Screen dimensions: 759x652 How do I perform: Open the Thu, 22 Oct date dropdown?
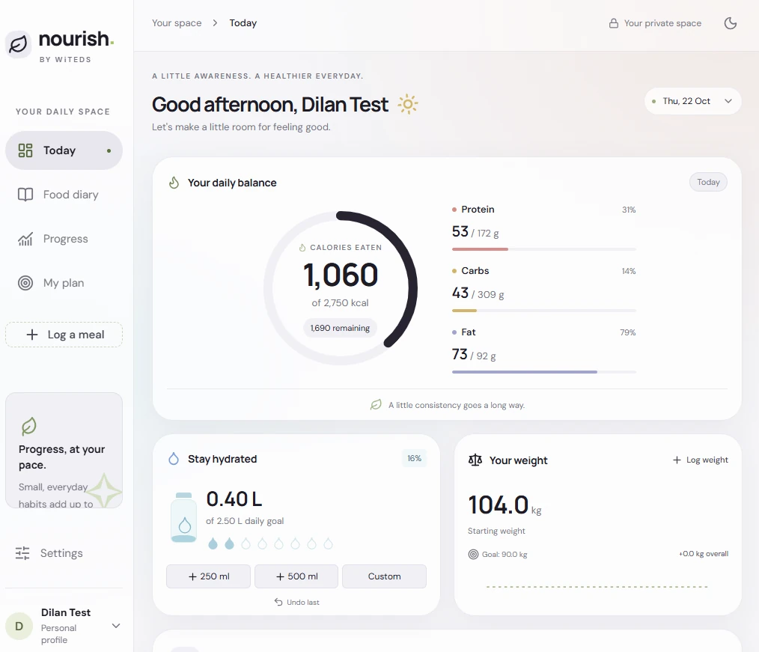692,101
